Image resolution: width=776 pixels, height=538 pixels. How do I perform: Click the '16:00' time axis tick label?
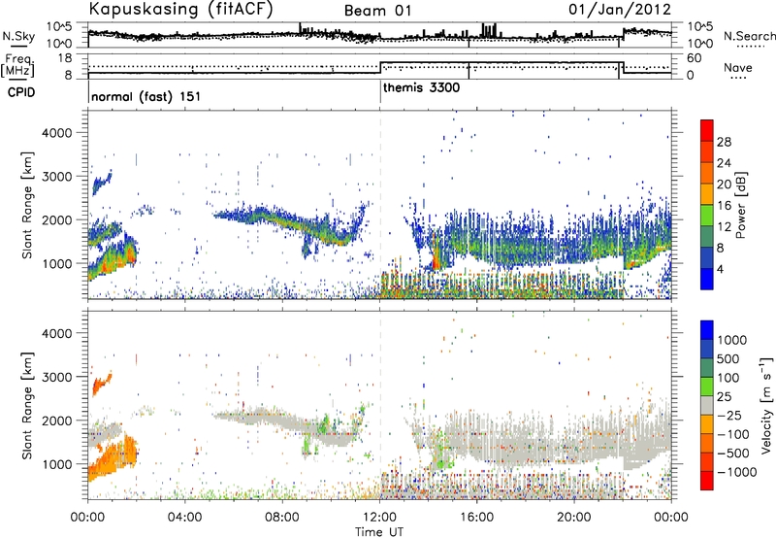[x=477, y=518]
